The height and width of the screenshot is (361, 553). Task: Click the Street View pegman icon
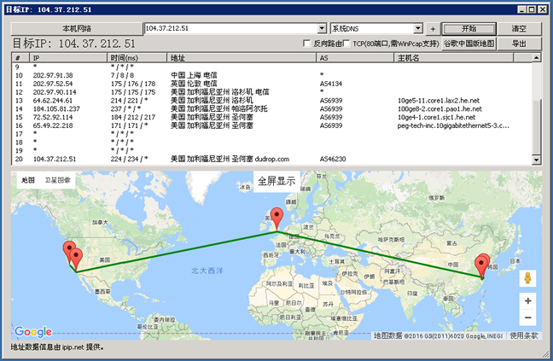pos(528,278)
